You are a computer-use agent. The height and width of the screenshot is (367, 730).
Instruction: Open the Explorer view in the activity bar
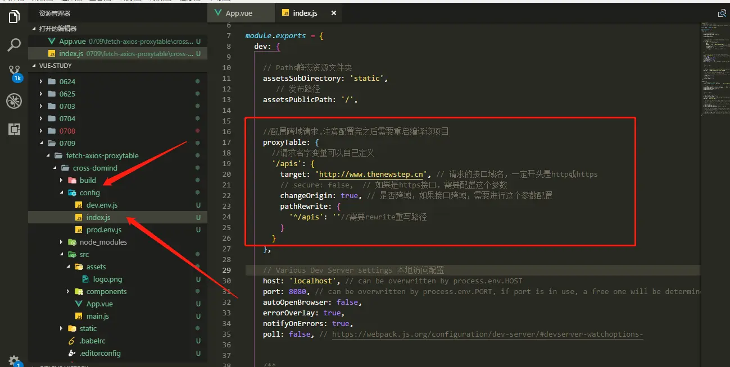(13, 16)
